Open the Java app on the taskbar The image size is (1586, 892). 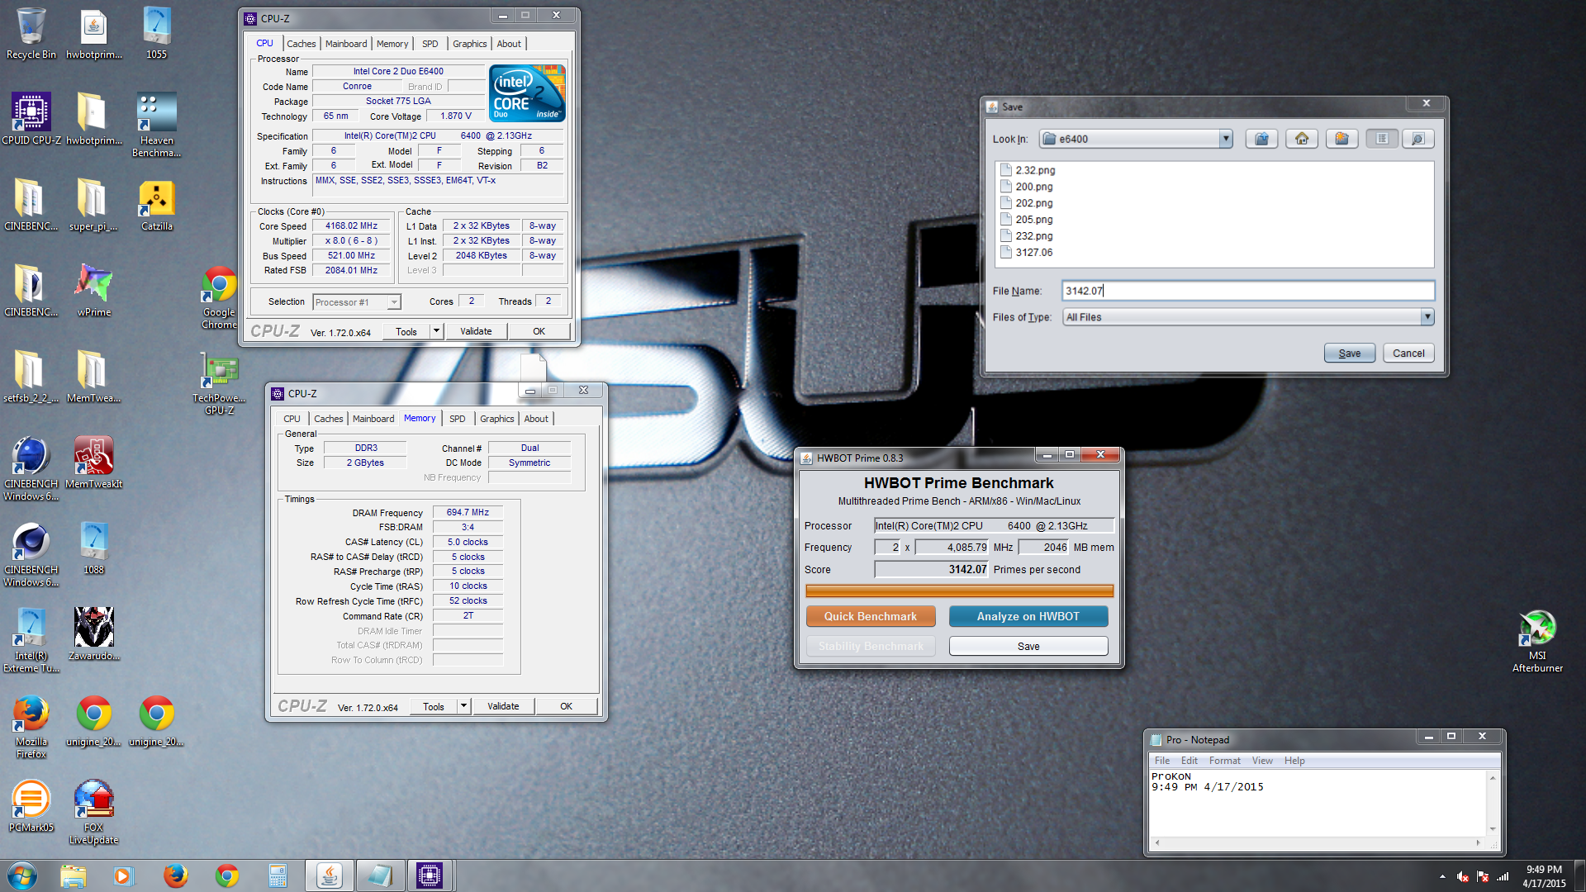pyautogui.click(x=329, y=875)
